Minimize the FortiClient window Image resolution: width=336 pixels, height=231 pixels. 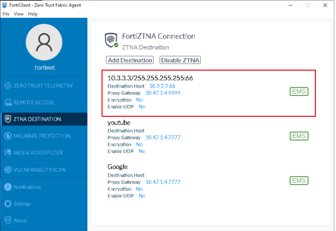(290, 5)
